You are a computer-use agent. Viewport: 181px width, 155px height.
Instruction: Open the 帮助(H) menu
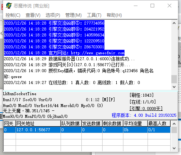point(114,15)
